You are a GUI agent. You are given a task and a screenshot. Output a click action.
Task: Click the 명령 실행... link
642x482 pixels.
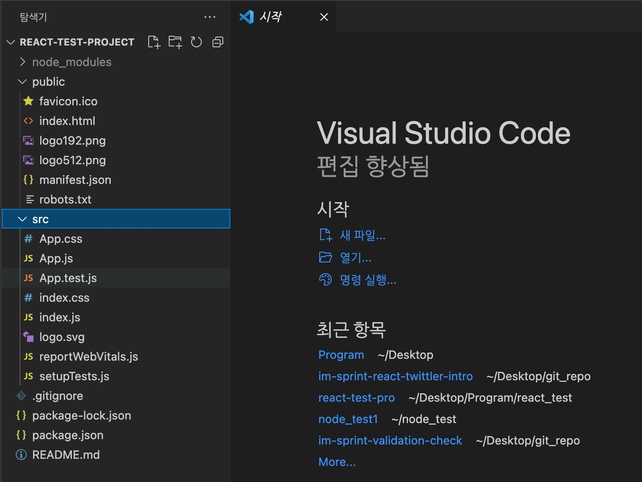coord(368,279)
